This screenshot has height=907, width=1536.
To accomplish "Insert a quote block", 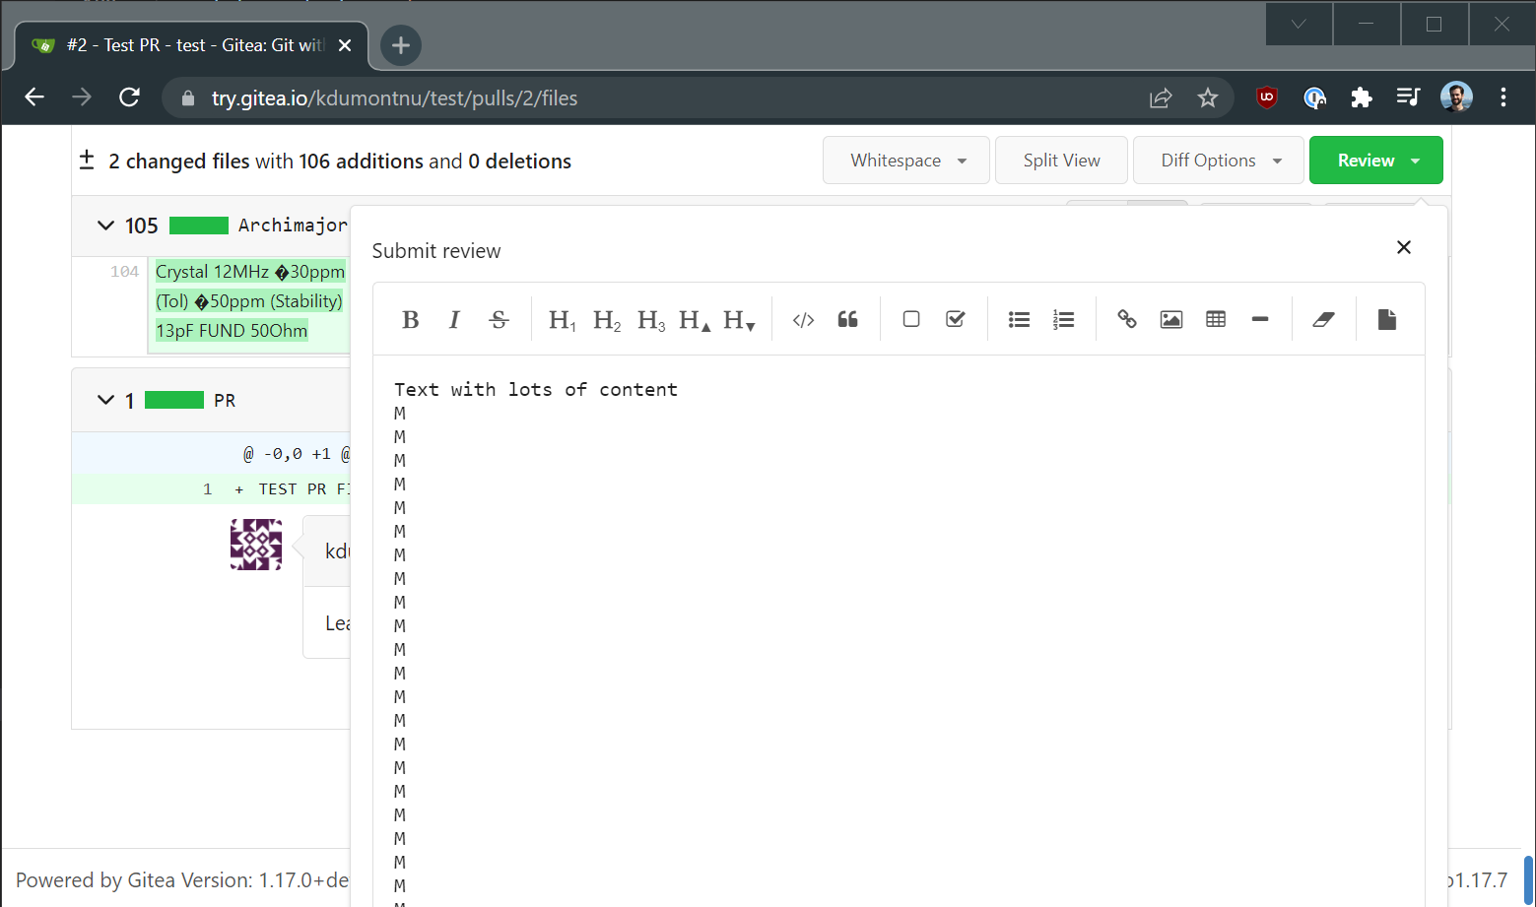I will 847,319.
